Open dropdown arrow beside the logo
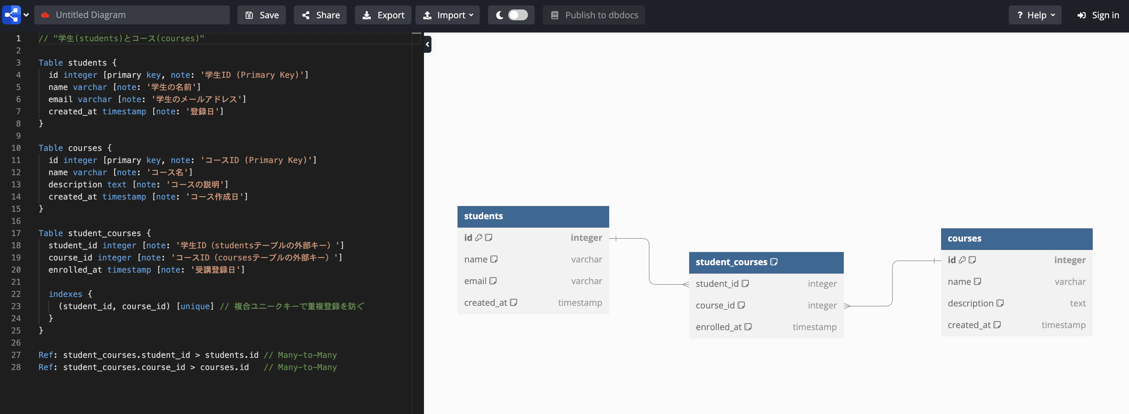This screenshot has width=1129, height=414. (x=26, y=15)
